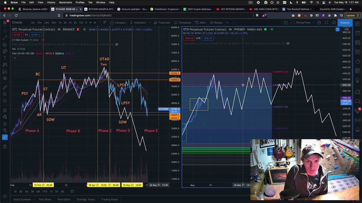Open the TradingView hamburger menu
This screenshot has height=203, width=362.
[x=5, y=23]
